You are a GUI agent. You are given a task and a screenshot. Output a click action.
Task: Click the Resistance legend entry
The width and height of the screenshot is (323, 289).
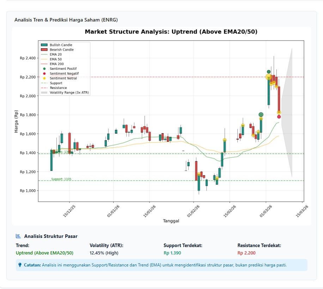[x=54, y=88]
